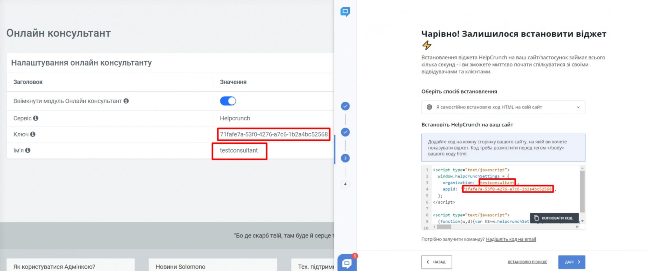Click the ВСТАНОВЛЮ ПІЗНІШЕ link

click(527, 262)
